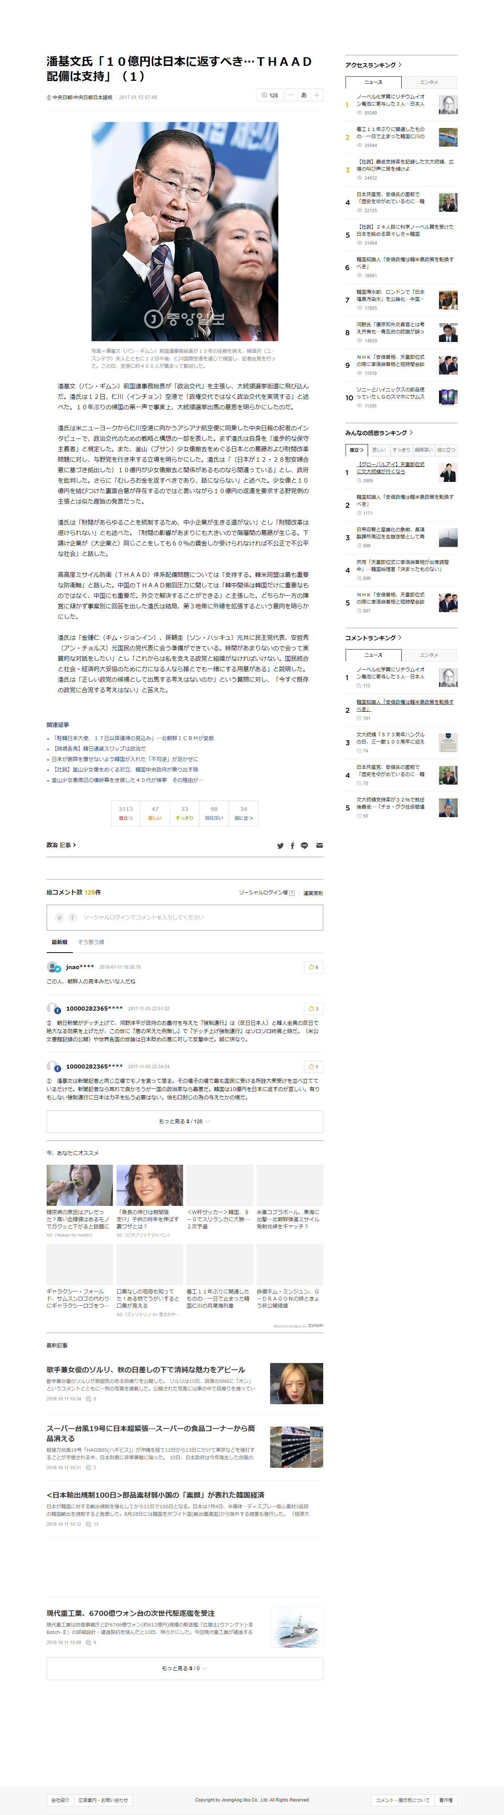Open related article about 韓日通貨スワップ
Screen dimensions: 504x1815
pyautogui.click(x=99, y=748)
